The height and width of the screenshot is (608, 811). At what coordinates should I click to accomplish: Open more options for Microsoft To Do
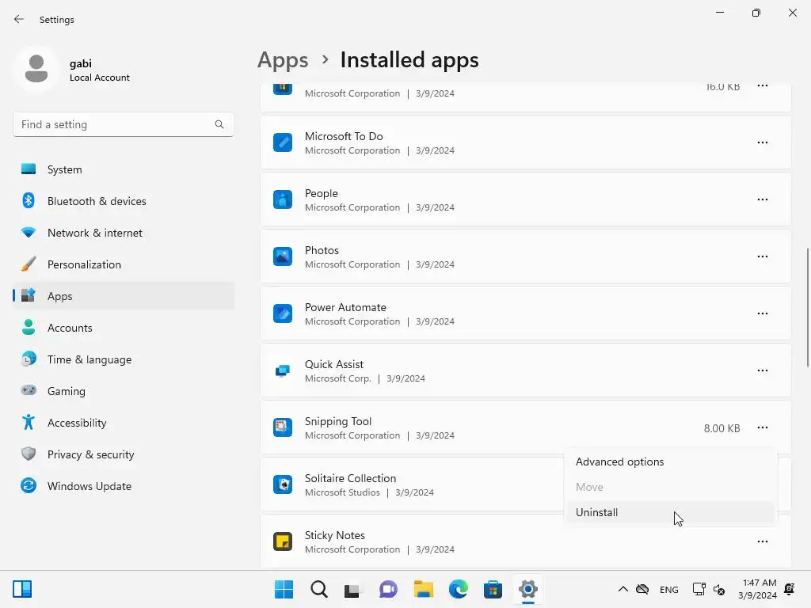(x=763, y=142)
